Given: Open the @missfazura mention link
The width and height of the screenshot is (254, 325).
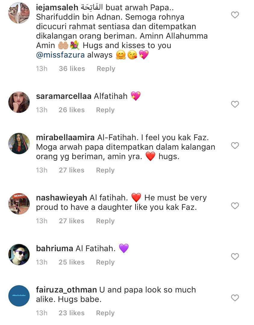Looking at the screenshot, I should click(60, 55).
